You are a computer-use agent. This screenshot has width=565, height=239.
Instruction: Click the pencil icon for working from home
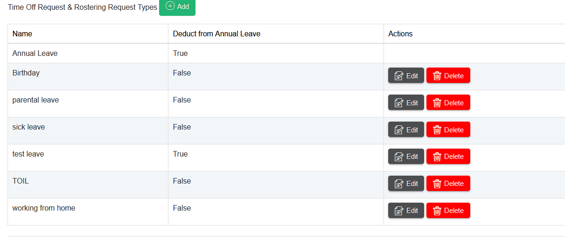coord(399,211)
